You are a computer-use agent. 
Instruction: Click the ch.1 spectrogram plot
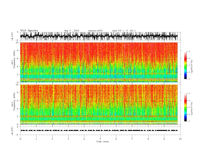coord(99,62)
